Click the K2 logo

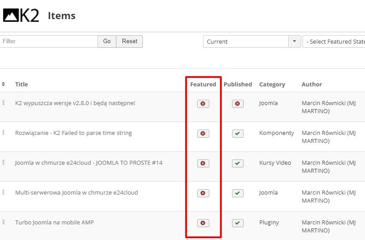click(x=21, y=15)
